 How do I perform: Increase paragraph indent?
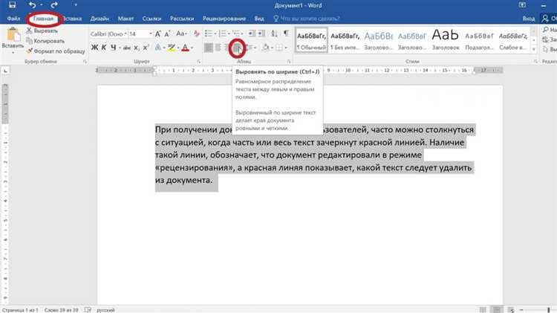pos(261,33)
